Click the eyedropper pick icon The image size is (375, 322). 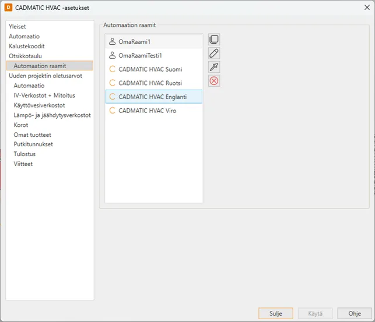pos(214,67)
